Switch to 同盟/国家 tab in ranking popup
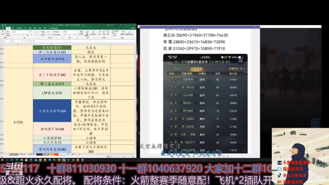 pos(196,68)
